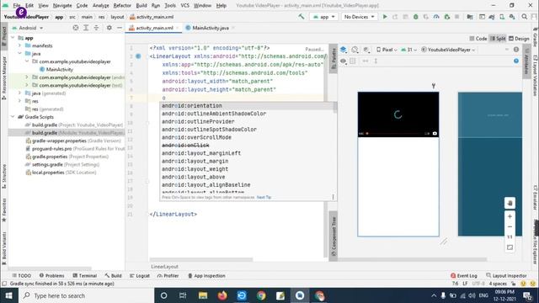The height and width of the screenshot is (303, 539).
Task: Open the Profile app gauge icon
Action: (436, 17)
